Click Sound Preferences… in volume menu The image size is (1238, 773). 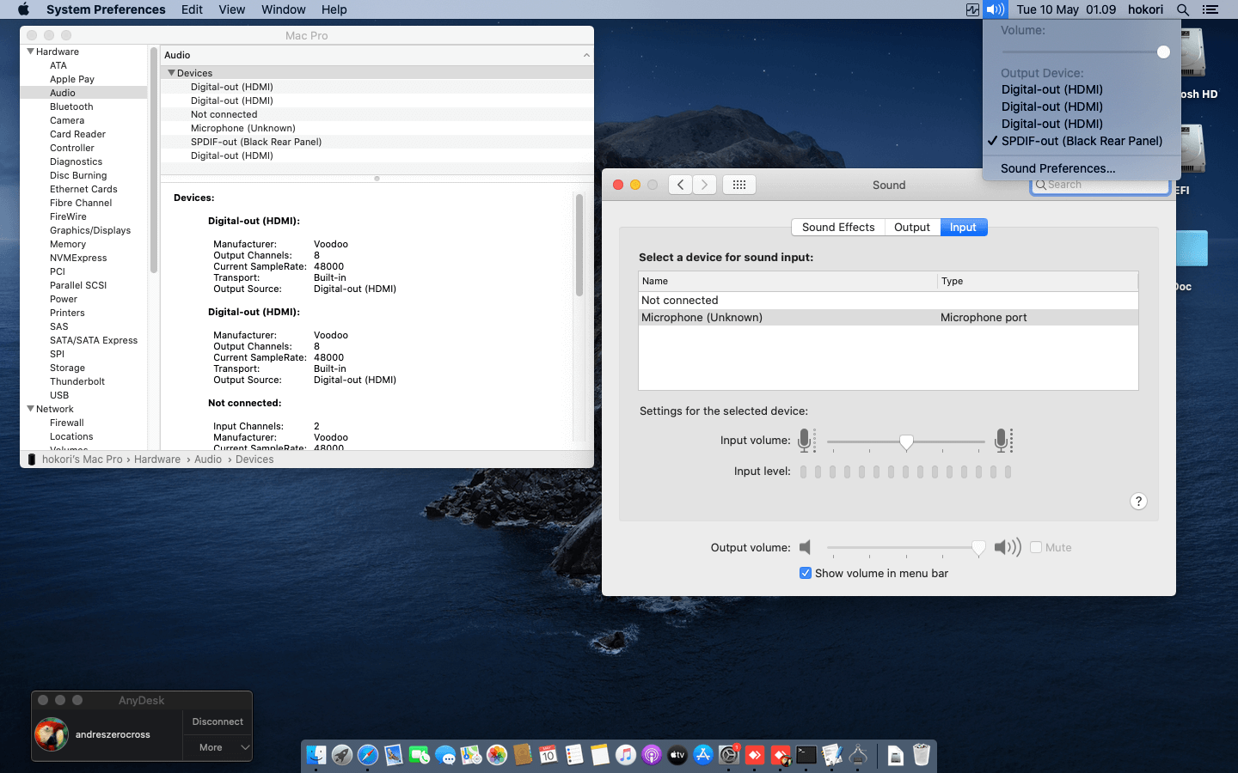point(1057,168)
